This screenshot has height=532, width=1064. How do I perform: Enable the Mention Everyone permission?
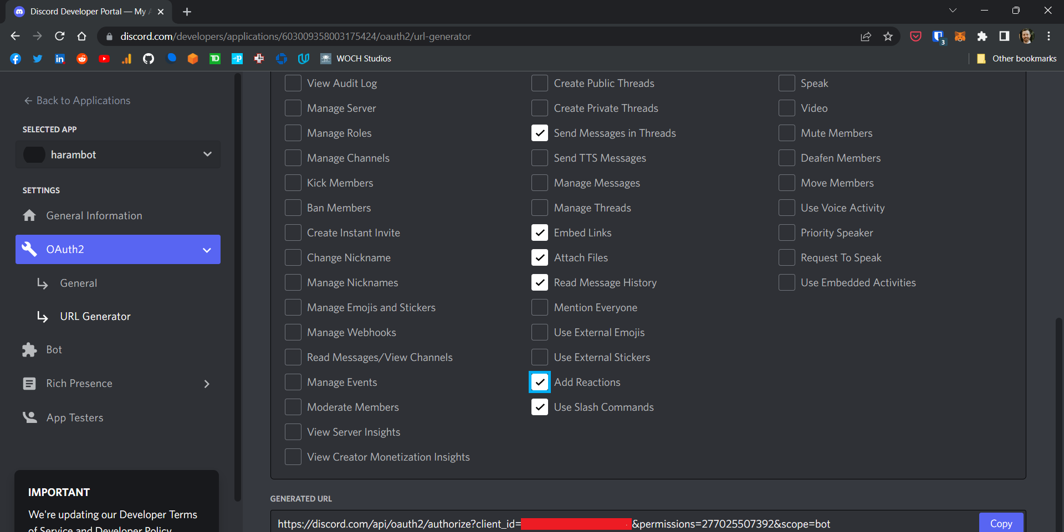coord(540,307)
